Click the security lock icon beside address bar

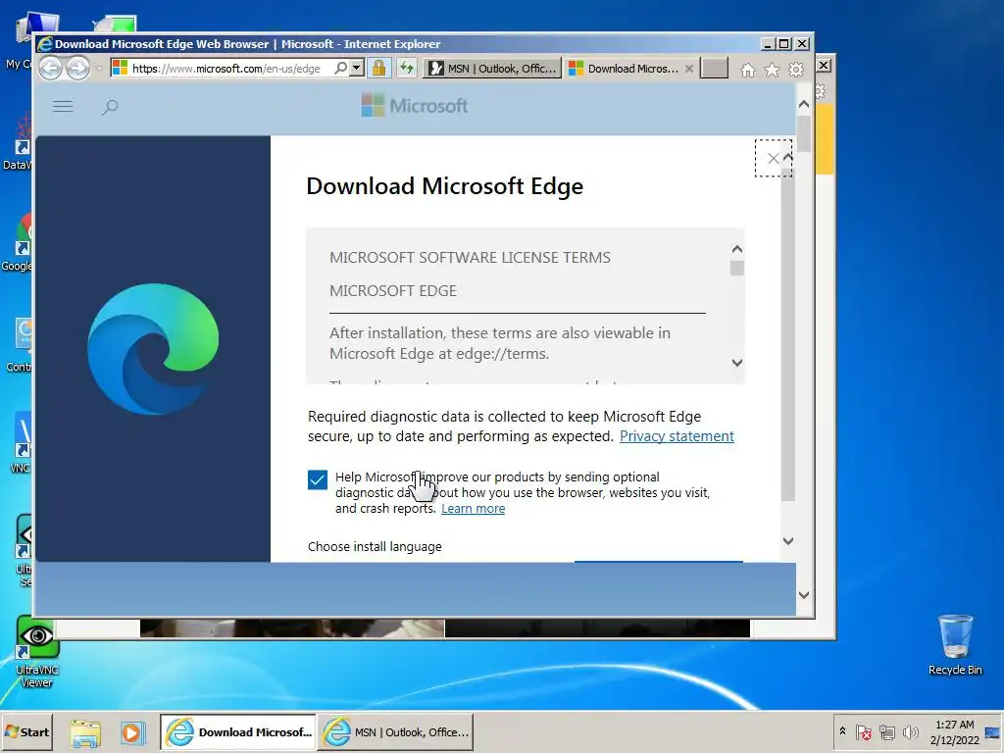tap(379, 68)
